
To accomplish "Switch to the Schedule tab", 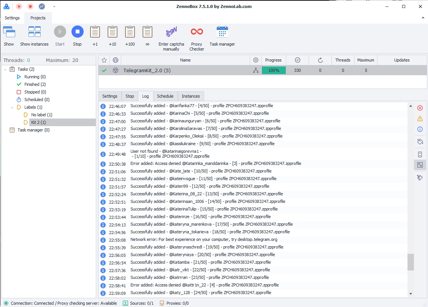I will pyautogui.click(x=165, y=96).
